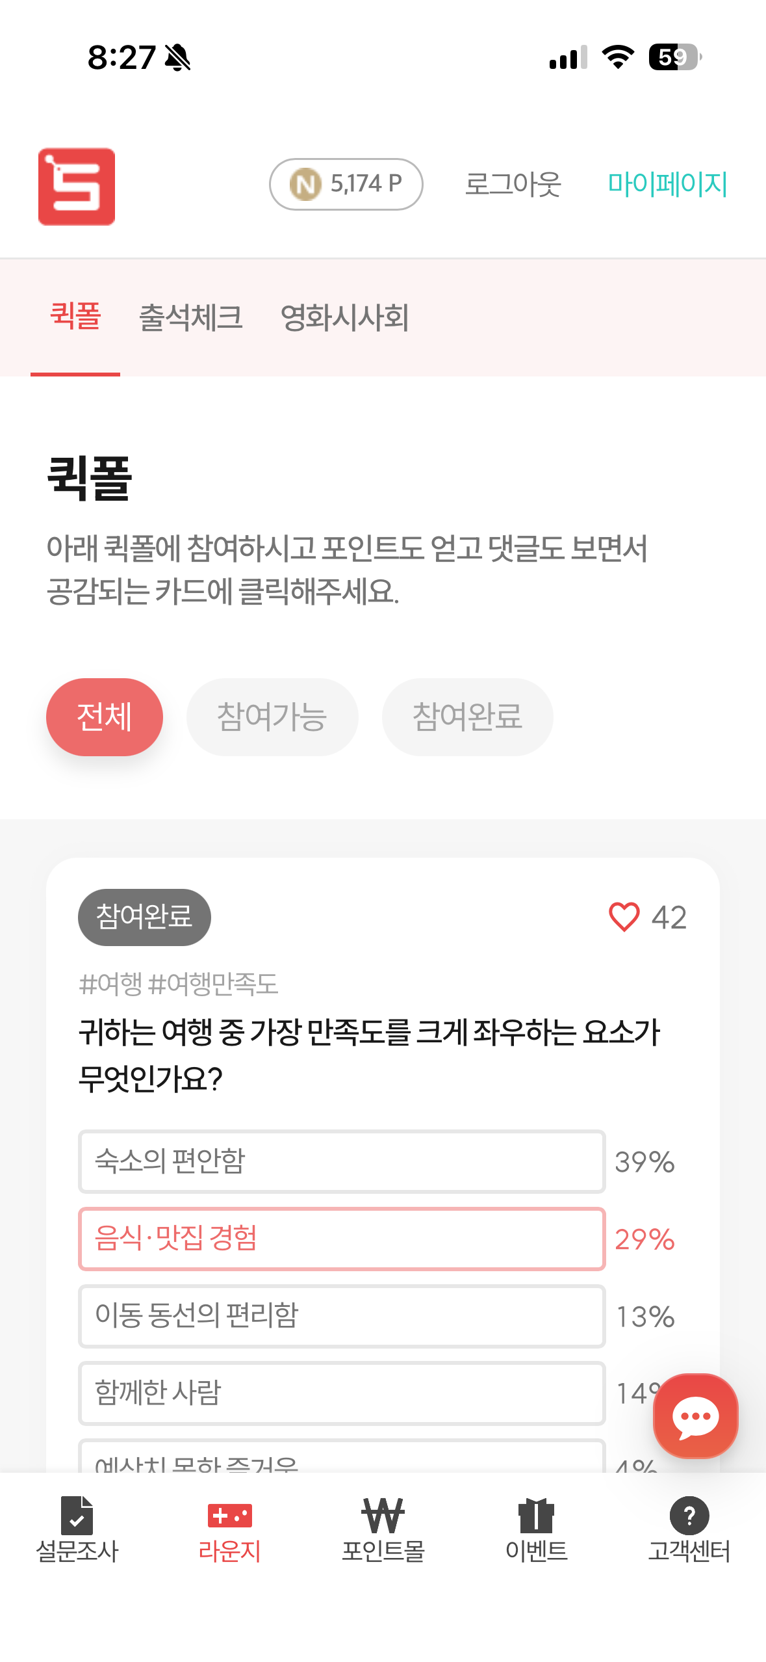
Task: Open 설문조사 in bottom navigation
Action: (x=77, y=1529)
